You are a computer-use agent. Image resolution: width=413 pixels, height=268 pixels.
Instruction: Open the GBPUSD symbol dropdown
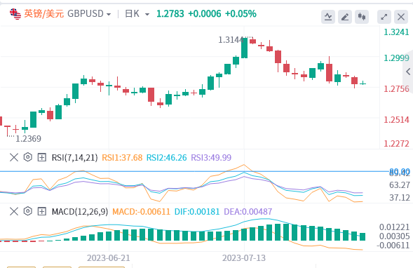click(89, 14)
